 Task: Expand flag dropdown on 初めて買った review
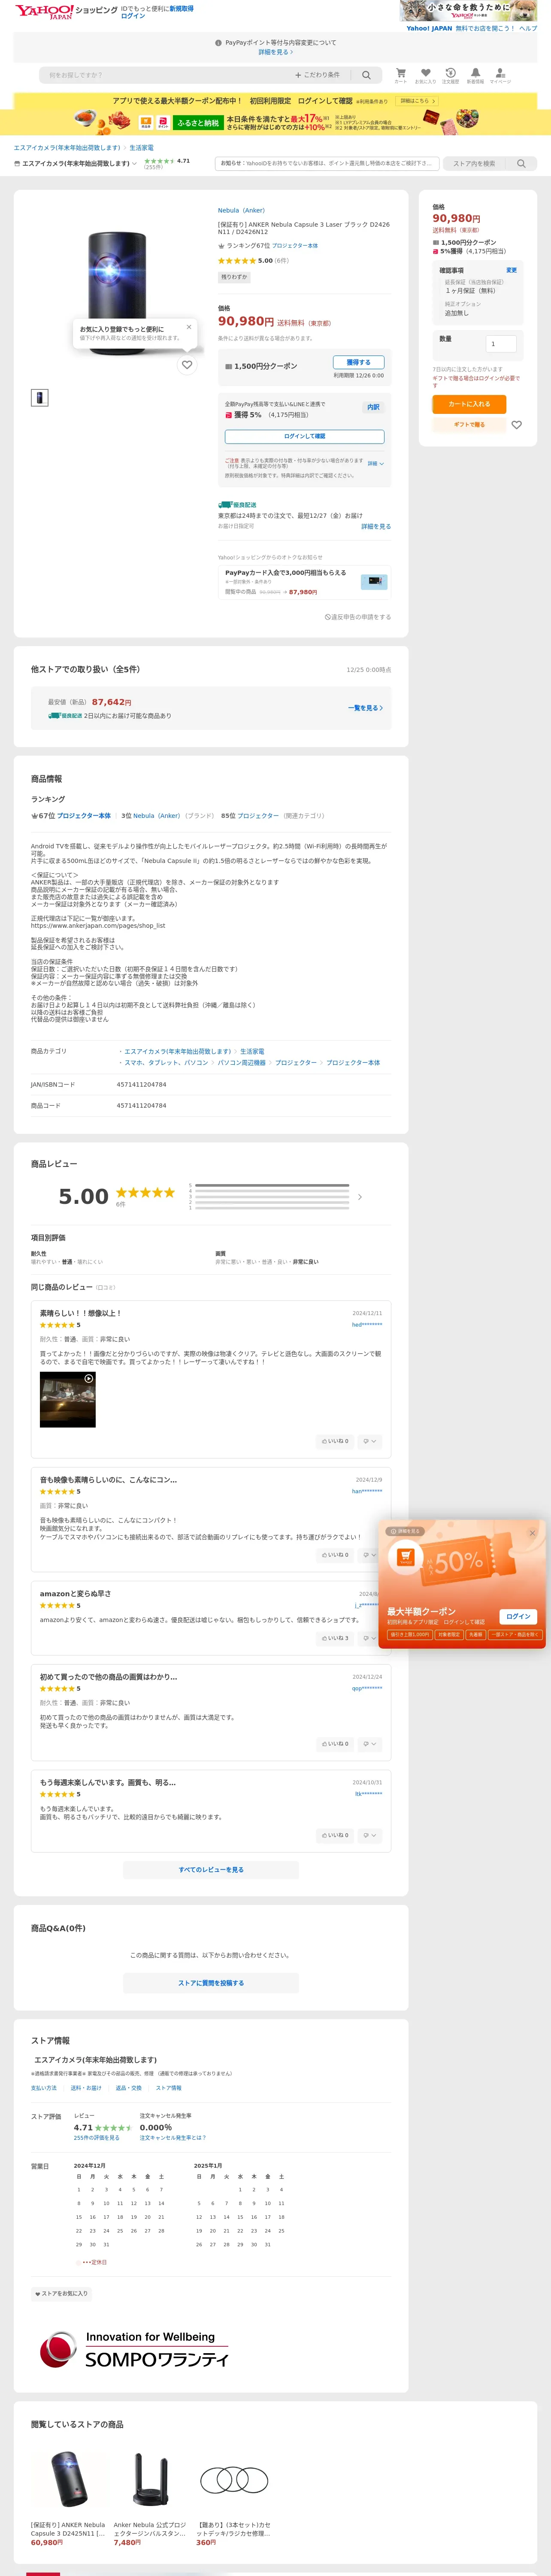(370, 1744)
